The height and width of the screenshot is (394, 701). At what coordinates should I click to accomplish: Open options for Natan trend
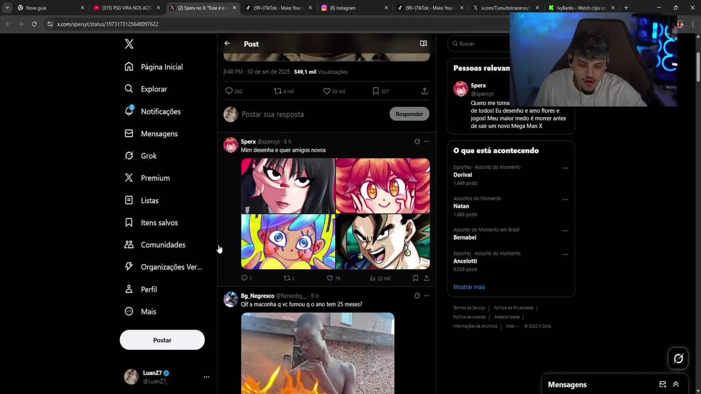tap(565, 199)
